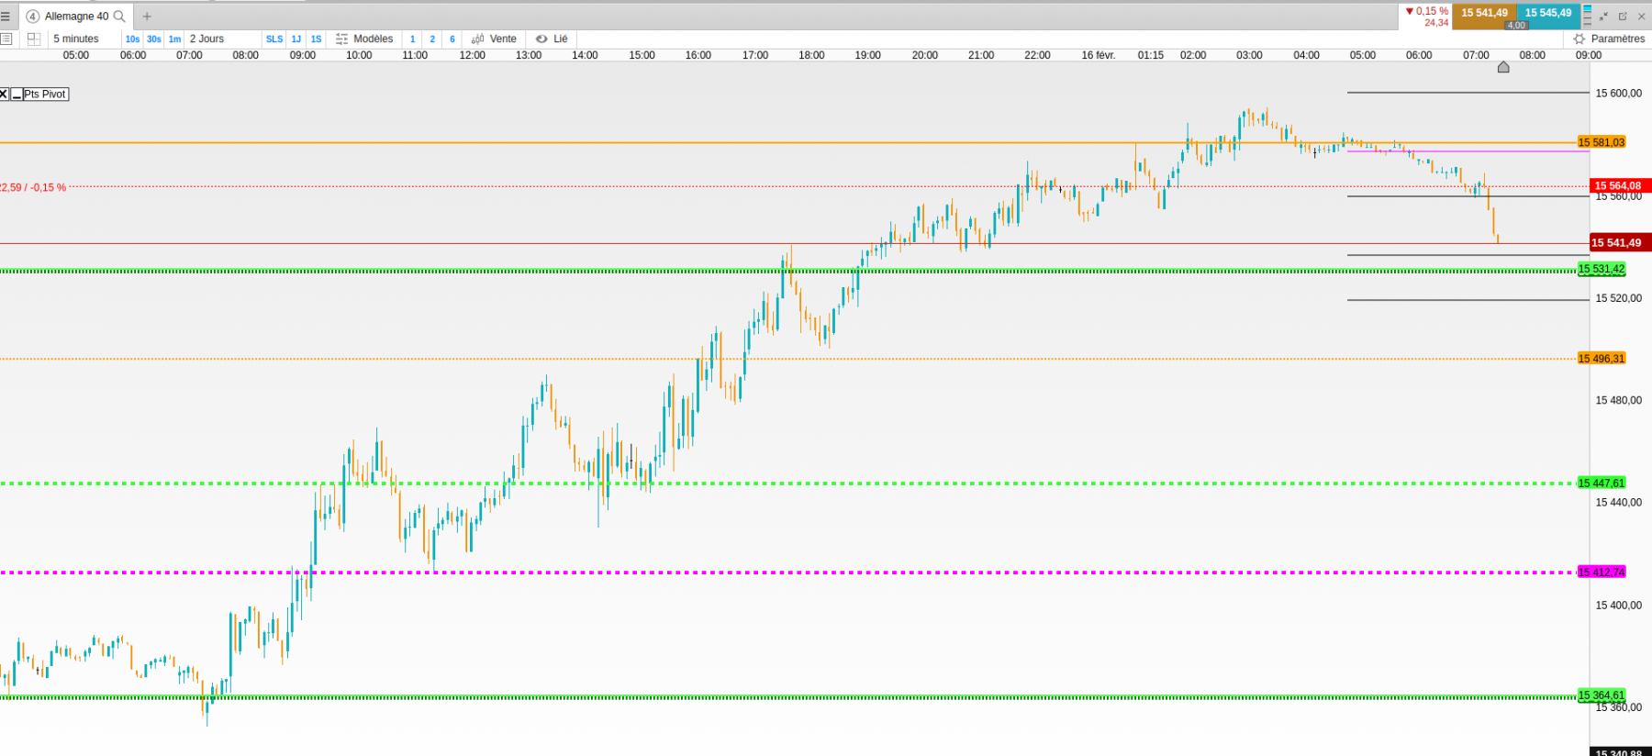Remove the Pts Pivot indicator with X
1652x756 pixels.
tap(4, 94)
